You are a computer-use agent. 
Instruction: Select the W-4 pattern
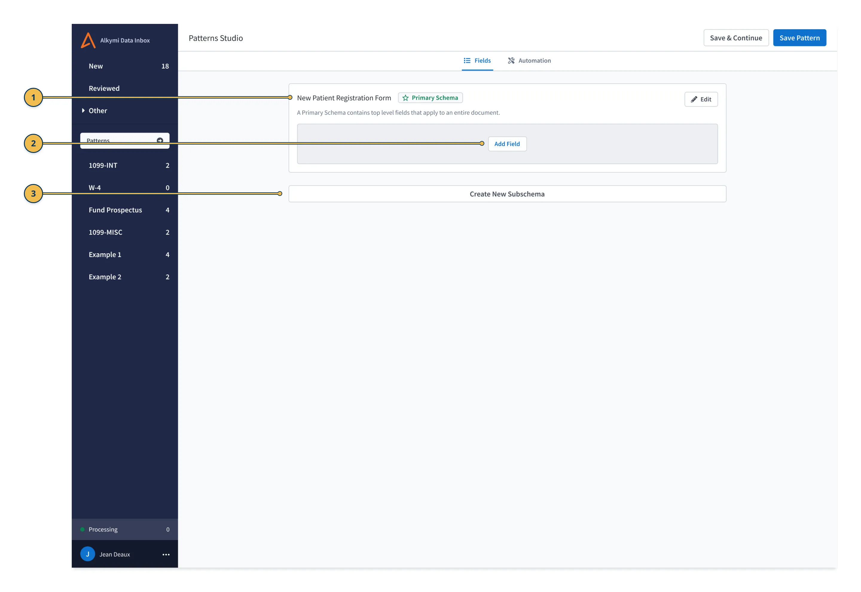[125, 188]
